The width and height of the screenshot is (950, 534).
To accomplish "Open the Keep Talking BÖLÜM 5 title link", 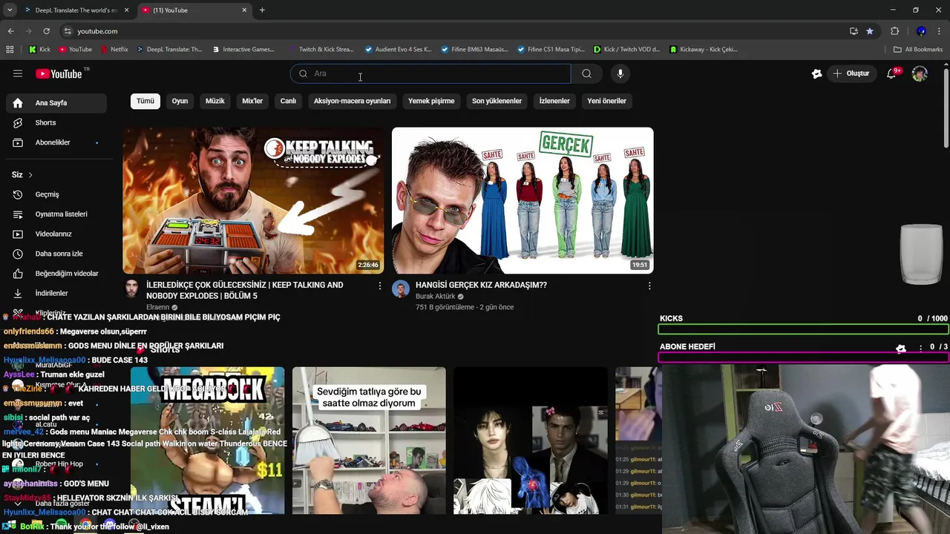I will 245,290.
